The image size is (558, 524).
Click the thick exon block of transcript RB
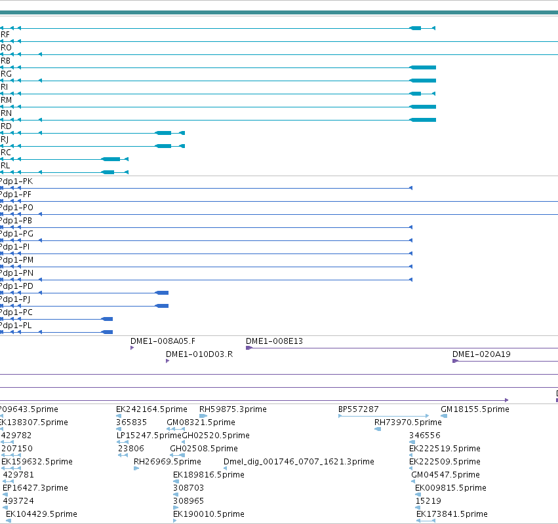point(423,67)
